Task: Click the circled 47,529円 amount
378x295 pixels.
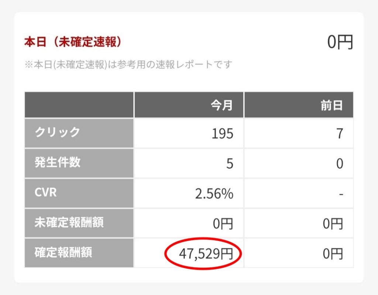Action: coord(206,254)
